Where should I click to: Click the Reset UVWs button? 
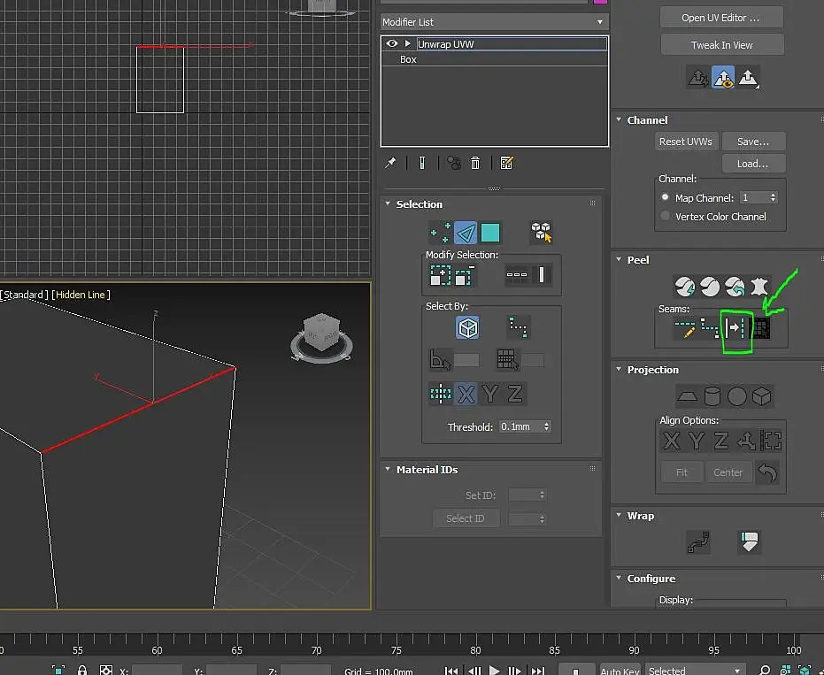[x=686, y=142]
